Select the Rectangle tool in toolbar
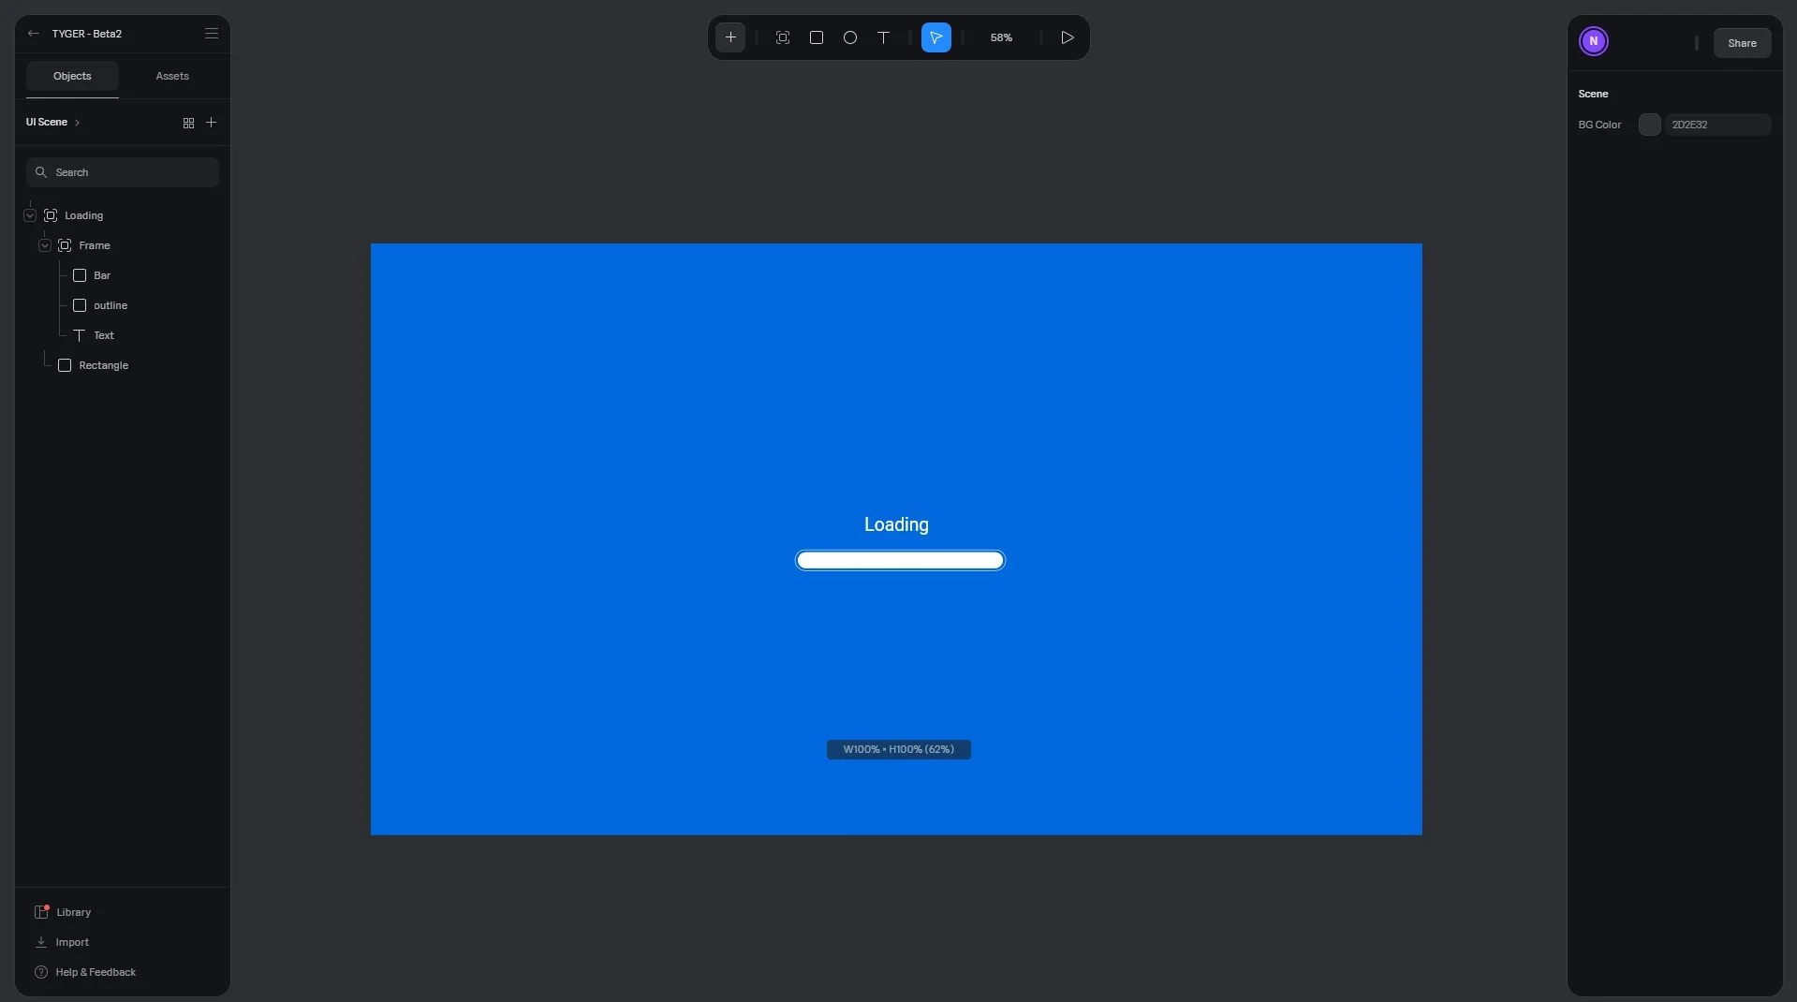 click(x=817, y=37)
